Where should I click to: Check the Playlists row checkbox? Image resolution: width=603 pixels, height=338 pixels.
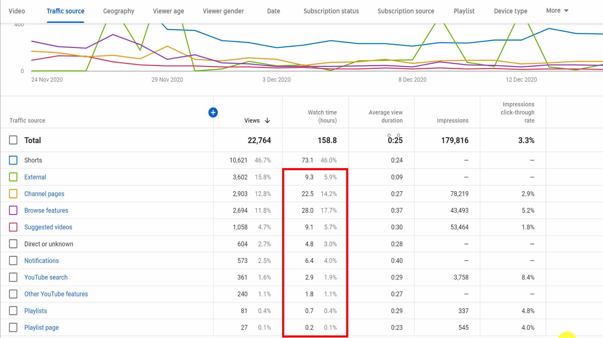point(13,311)
